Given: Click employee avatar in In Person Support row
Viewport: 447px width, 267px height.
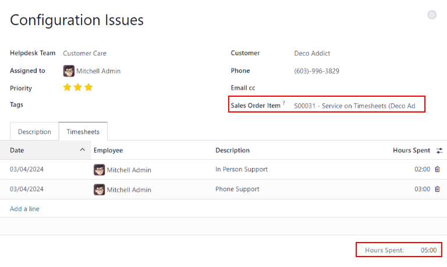Looking at the screenshot, I should [x=100, y=170].
